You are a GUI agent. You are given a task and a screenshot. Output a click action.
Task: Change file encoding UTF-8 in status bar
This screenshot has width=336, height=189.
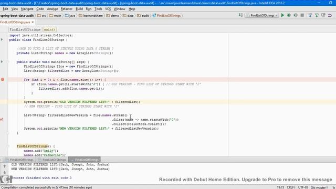coord(303,187)
